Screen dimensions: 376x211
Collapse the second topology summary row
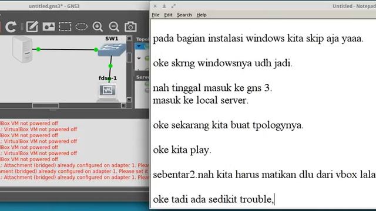[139, 58]
